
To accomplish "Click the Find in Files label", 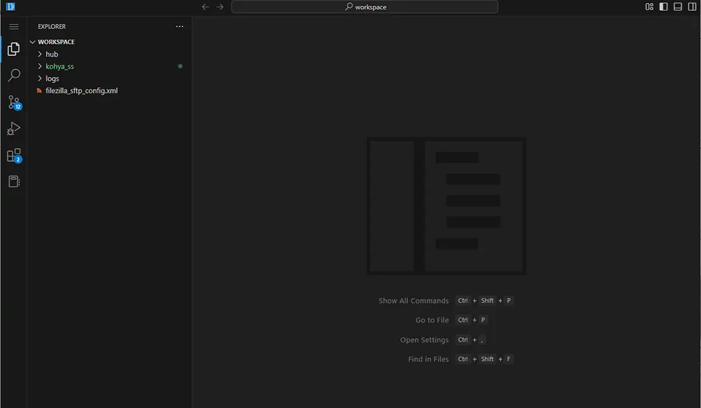I will pyautogui.click(x=429, y=359).
